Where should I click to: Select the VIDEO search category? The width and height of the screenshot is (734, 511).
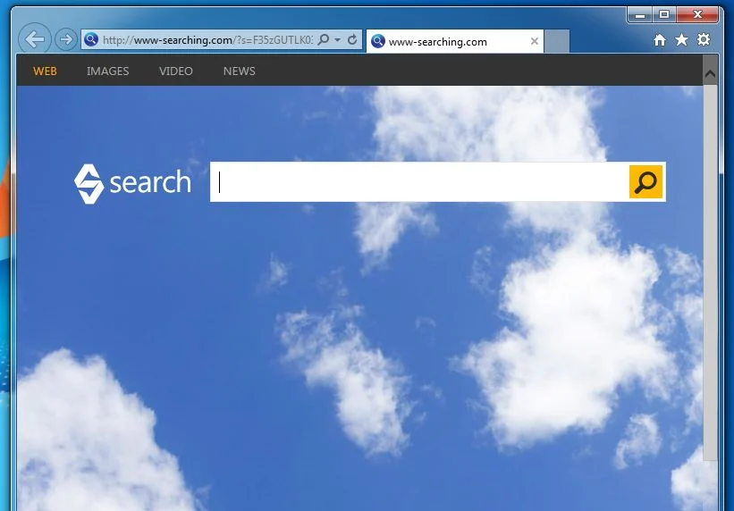176,71
